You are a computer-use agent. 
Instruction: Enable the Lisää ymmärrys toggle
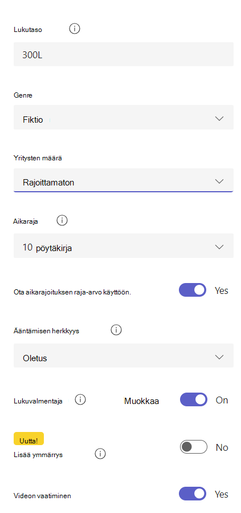pyautogui.click(x=194, y=447)
